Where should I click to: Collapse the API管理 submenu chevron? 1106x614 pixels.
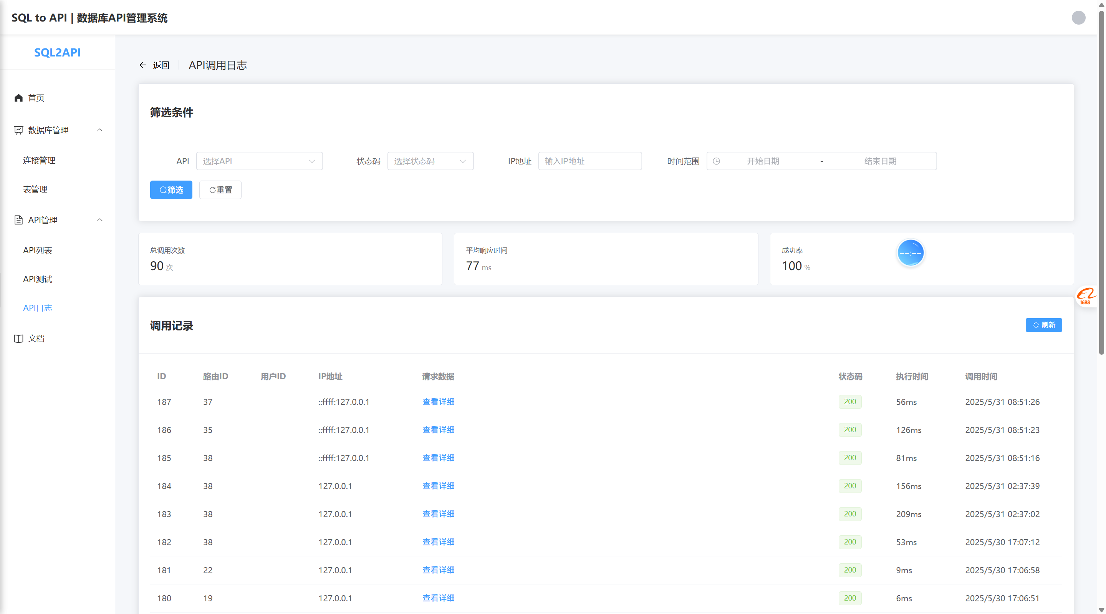coord(100,220)
